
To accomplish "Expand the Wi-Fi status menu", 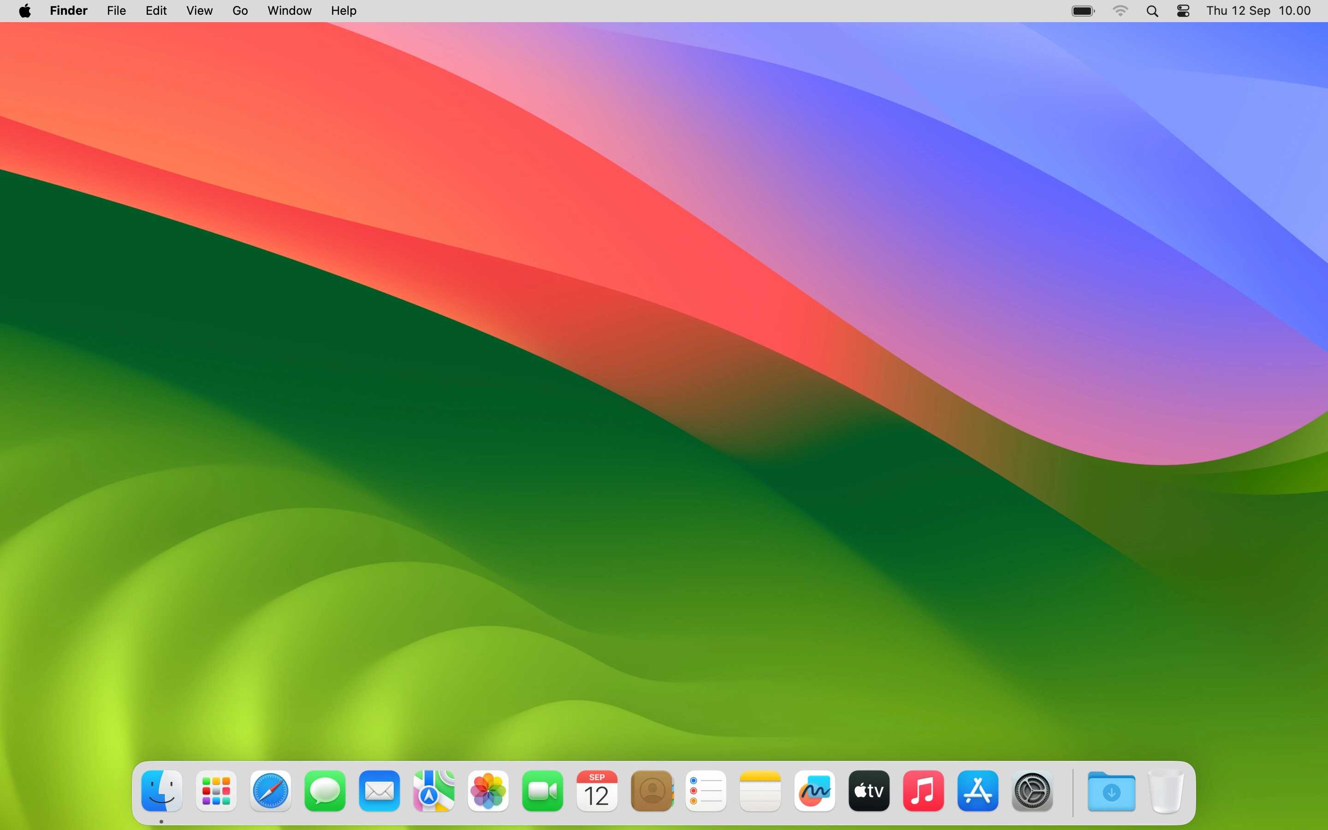I will click(1120, 11).
